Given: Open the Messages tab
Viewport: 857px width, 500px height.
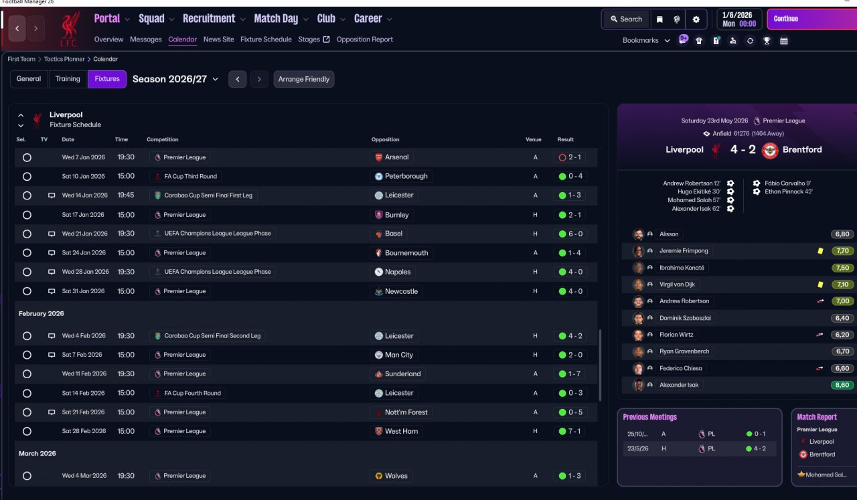Looking at the screenshot, I should point(146,39).
